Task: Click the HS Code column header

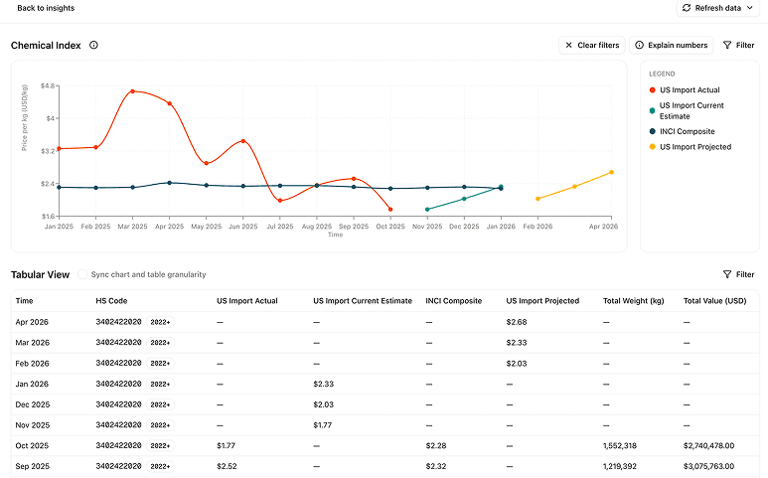Action: [112, 300]
